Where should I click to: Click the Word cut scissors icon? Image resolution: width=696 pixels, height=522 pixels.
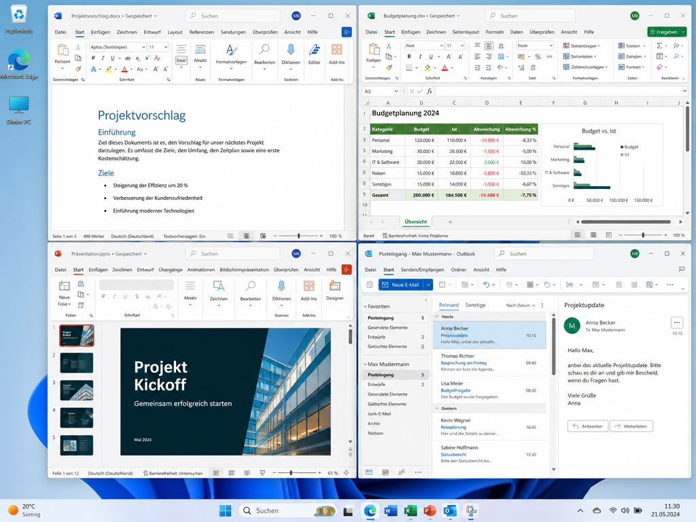pyautogui.click(x=78, y=47)
